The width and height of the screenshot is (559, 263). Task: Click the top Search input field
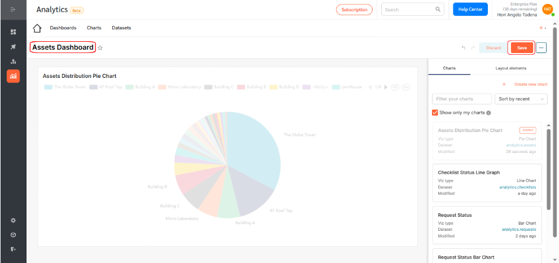413,9
